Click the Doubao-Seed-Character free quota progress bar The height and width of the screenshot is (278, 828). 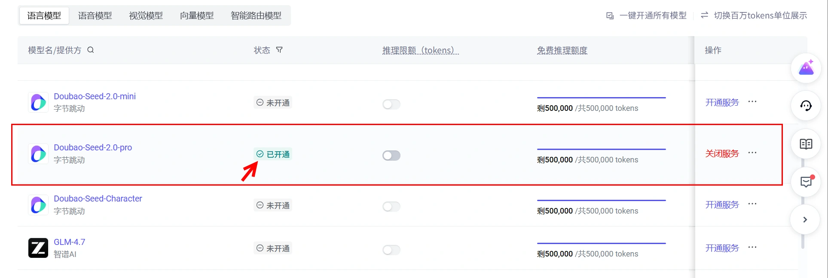click(x=601, y=200)
